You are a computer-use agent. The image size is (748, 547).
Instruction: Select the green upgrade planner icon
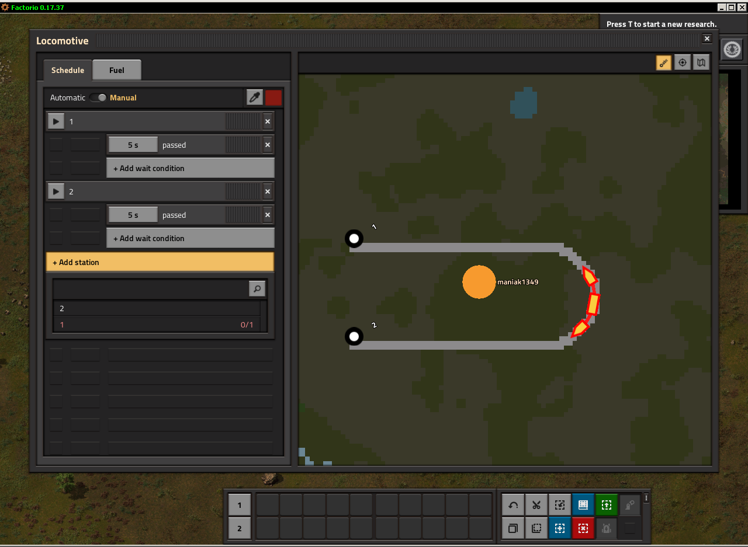(607, 505)
